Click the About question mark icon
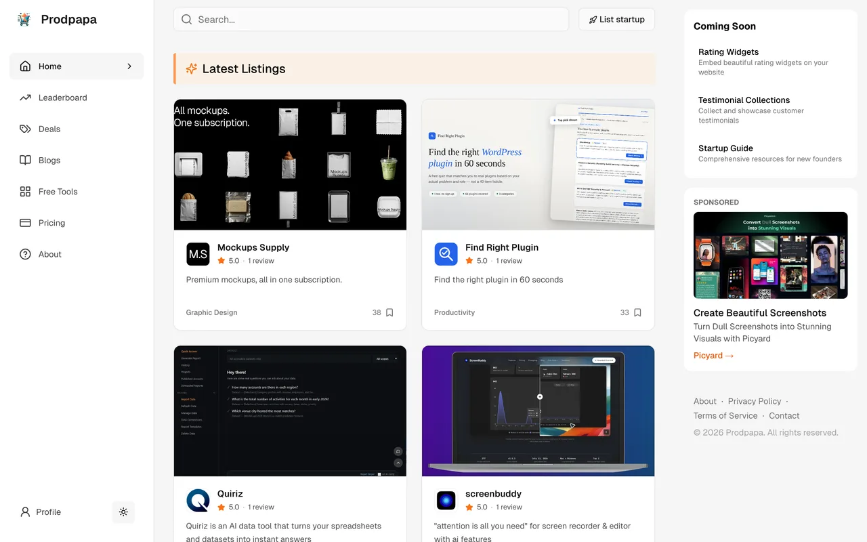Viewport: 867px width, 542px height. pos(25,254)
